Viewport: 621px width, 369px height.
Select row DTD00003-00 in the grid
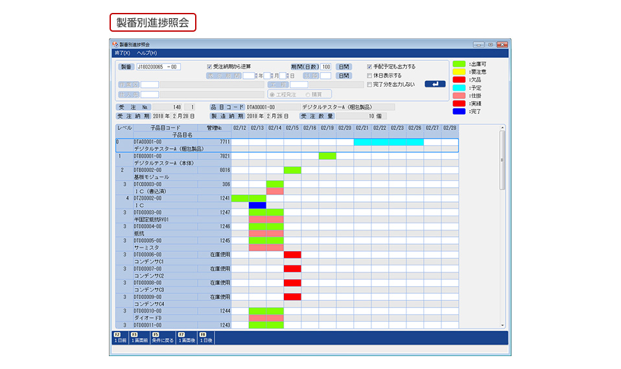[287, 216]
